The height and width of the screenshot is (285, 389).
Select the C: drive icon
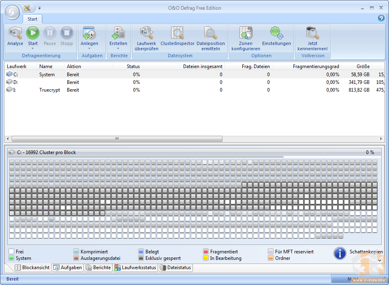pos(9,74)
